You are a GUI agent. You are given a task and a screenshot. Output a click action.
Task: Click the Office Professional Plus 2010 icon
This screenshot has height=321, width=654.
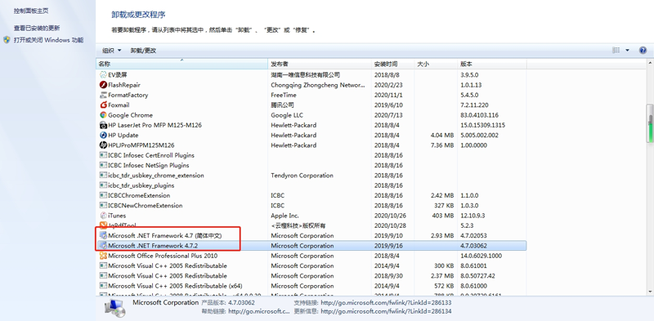pyautogui.click(x=104, y=256)
